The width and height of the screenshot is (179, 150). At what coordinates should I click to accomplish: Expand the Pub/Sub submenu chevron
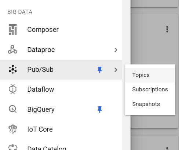click(116, 70)
